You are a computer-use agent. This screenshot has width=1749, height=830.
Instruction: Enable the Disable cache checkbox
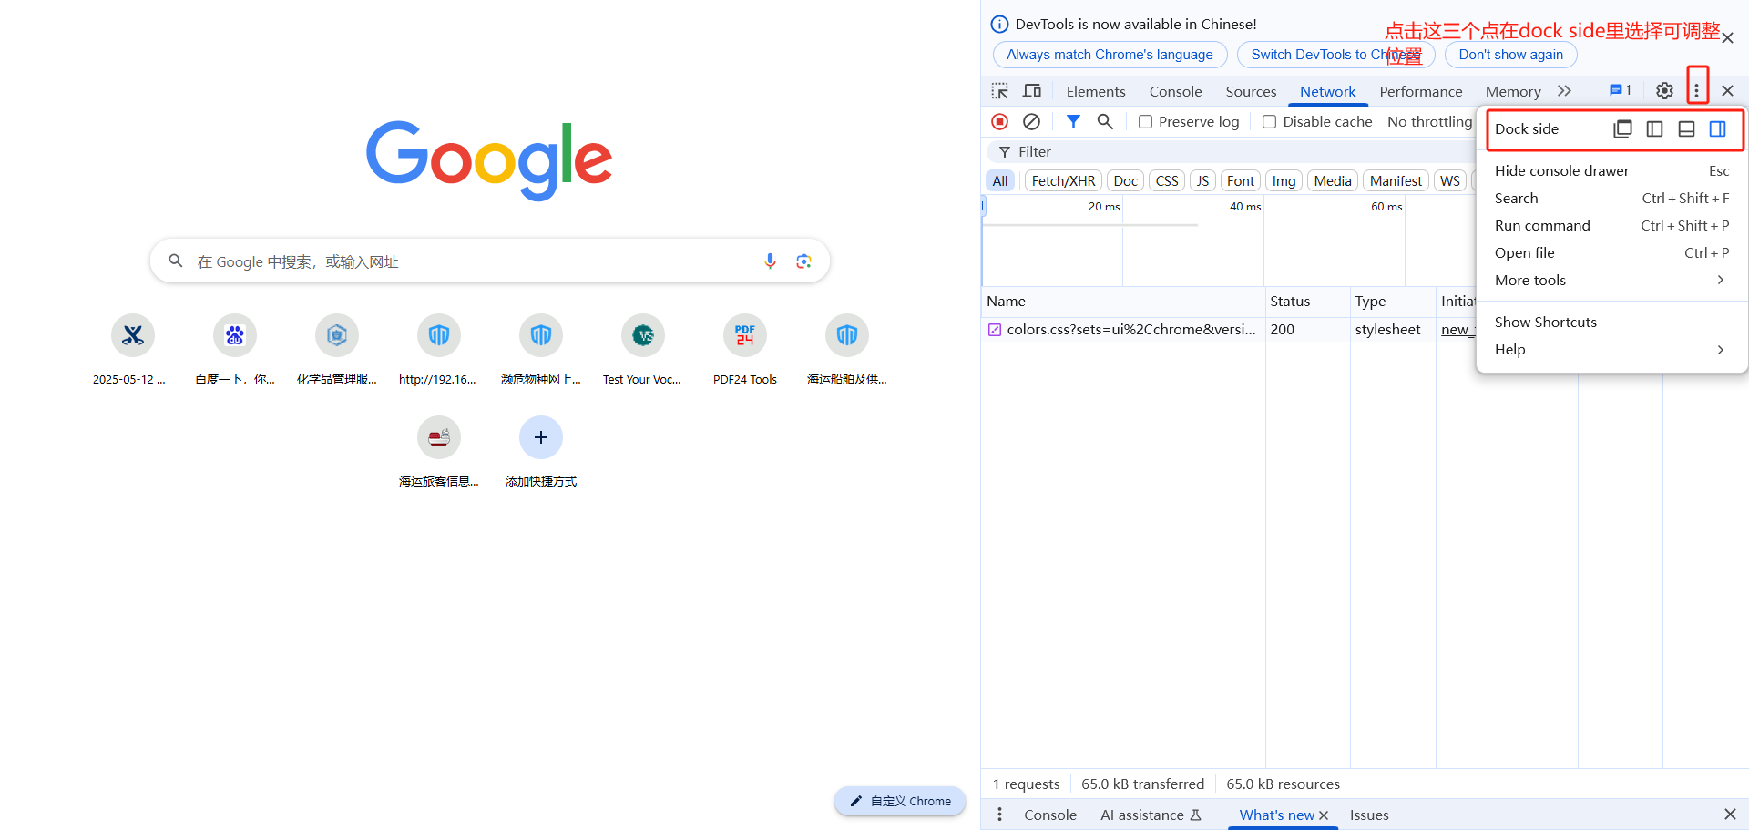point(1269,122)
